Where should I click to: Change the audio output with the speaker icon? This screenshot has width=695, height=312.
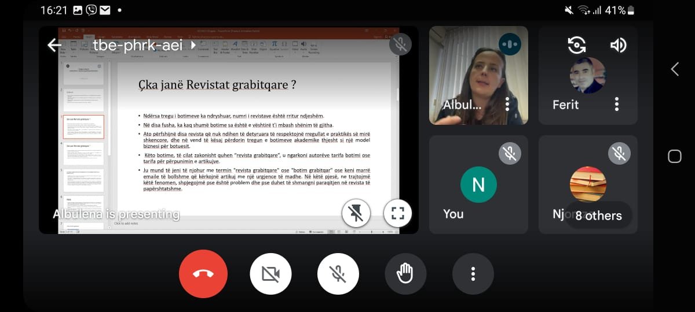[618, 45]
